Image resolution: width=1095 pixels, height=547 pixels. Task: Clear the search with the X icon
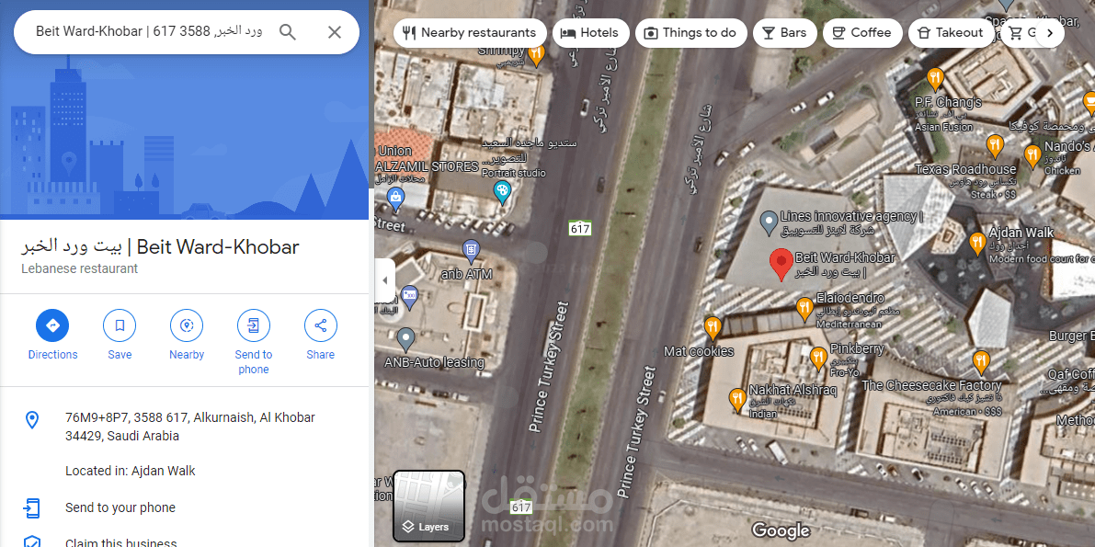click(x=335, y=32)
